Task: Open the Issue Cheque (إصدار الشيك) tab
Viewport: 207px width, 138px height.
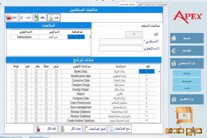Action: 150,5
